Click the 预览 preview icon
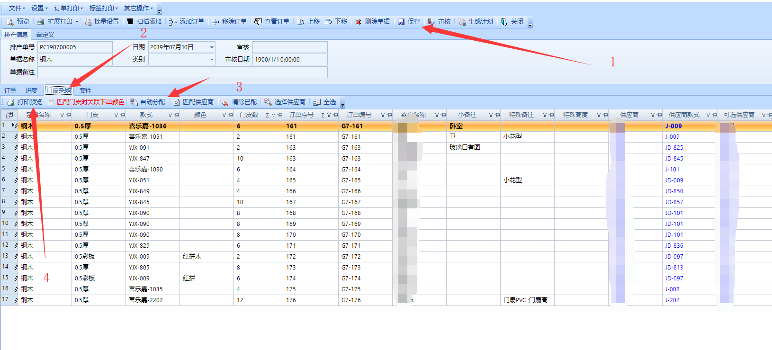772x350 pixels. 10,22
